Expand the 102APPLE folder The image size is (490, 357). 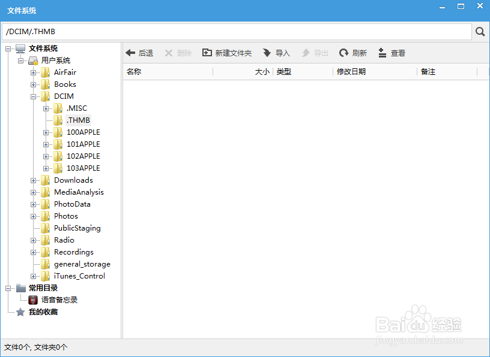coord(46,156)
